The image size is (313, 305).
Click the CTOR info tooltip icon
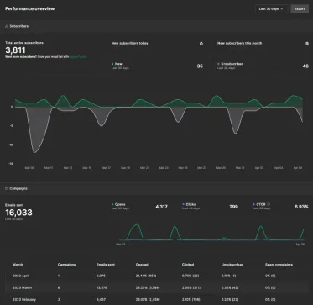269,204
